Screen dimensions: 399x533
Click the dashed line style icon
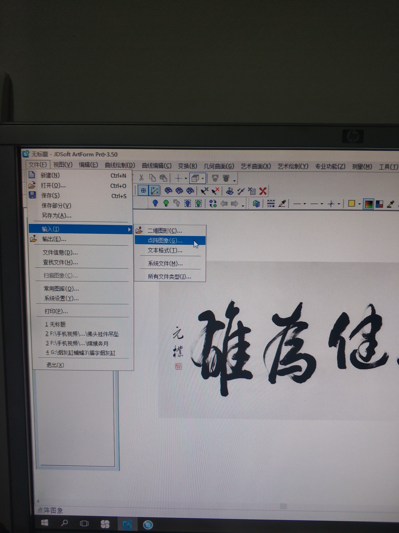click(271, 204)
